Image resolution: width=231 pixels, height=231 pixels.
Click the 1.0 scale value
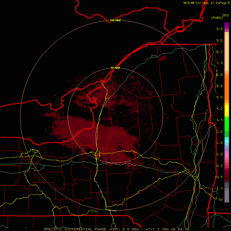[x=219, y=154]
